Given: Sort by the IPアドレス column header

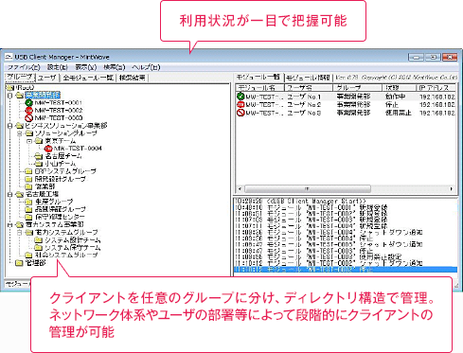Looking at the screenshot, I should [436, 87].
